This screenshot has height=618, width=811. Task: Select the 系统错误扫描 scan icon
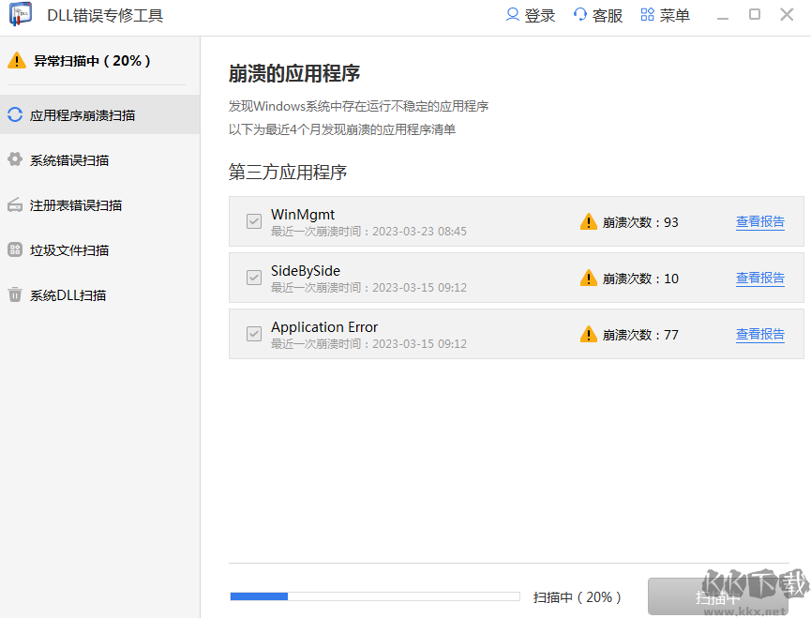[x=17, y=158]
